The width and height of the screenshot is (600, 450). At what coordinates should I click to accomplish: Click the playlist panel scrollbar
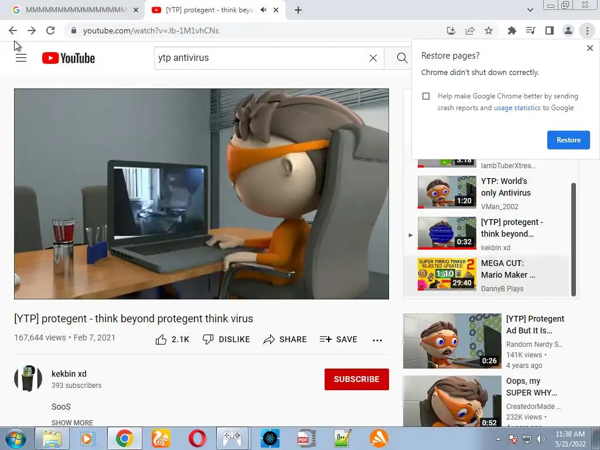(x=573, y=239)
